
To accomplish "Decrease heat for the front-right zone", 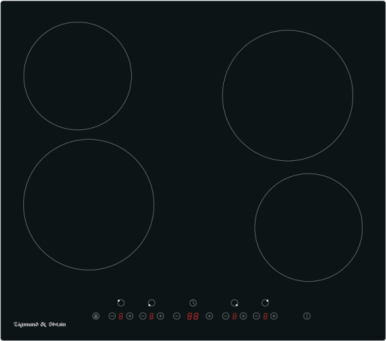I will 225,316.
